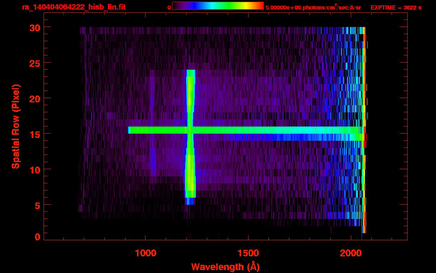Click the bright red detector edge near 2070 Å

[365, 130]
